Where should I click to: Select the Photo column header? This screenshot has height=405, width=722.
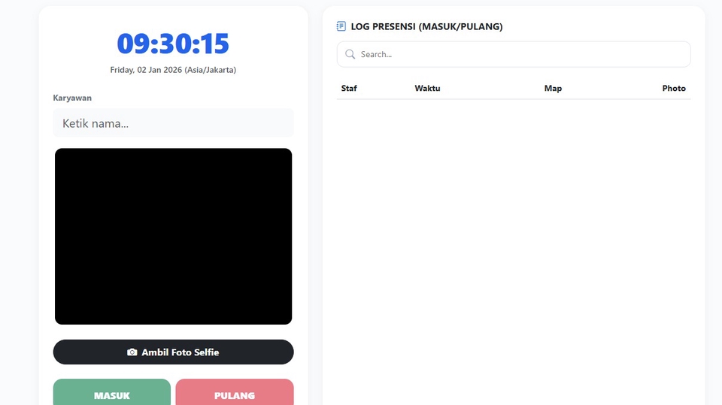pyautogui.click(x=673, y=89)
